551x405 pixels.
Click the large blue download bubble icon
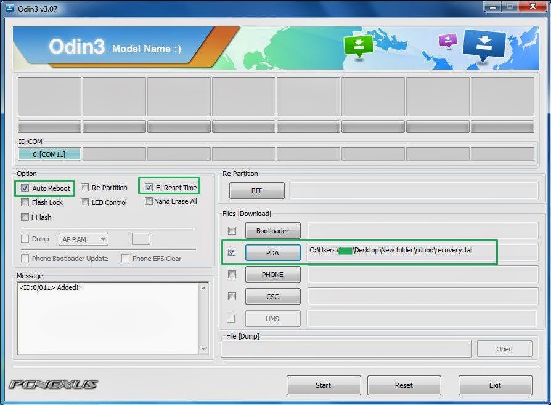click(x=484, y=45)
